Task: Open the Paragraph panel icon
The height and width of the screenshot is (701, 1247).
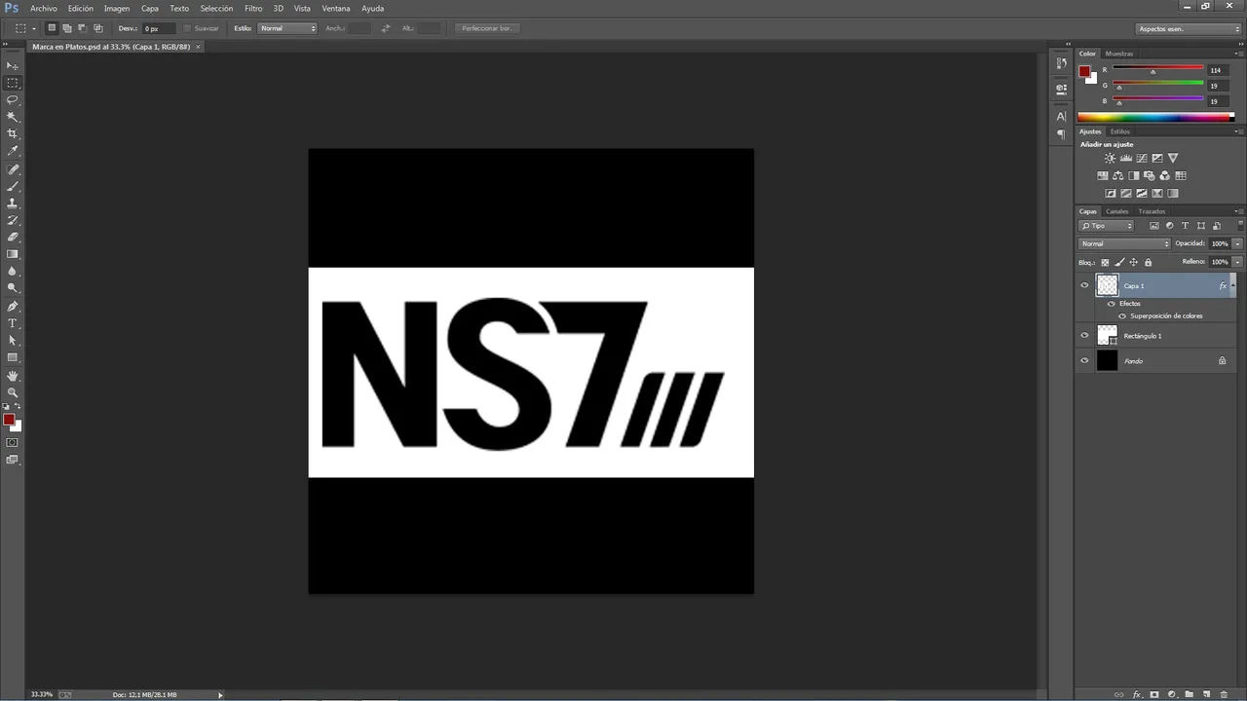Action: (x=1061, y=134)
